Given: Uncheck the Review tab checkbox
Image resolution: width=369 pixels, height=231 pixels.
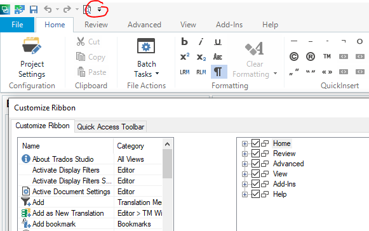Looking at the screenshot, I should click(x=255, y=154).
